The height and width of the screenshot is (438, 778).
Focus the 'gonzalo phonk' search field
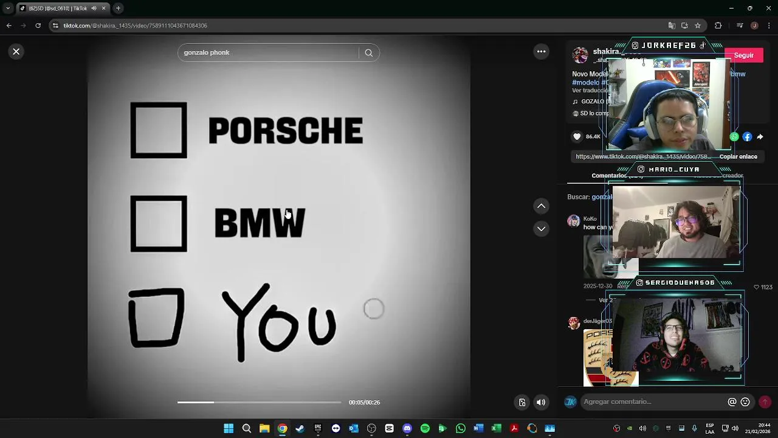pyautogui.click(x=267, y=52)
